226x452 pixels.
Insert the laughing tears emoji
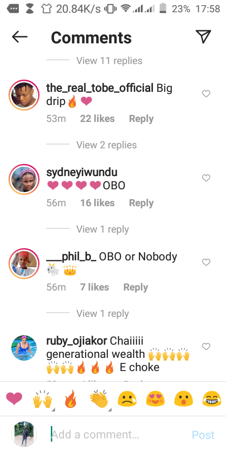[x=211, y=400]
